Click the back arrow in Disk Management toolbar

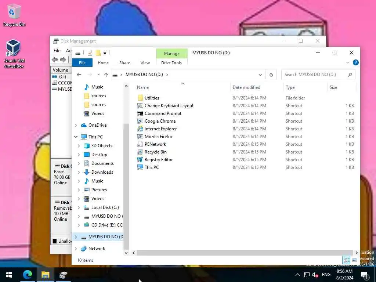point(55,59)
